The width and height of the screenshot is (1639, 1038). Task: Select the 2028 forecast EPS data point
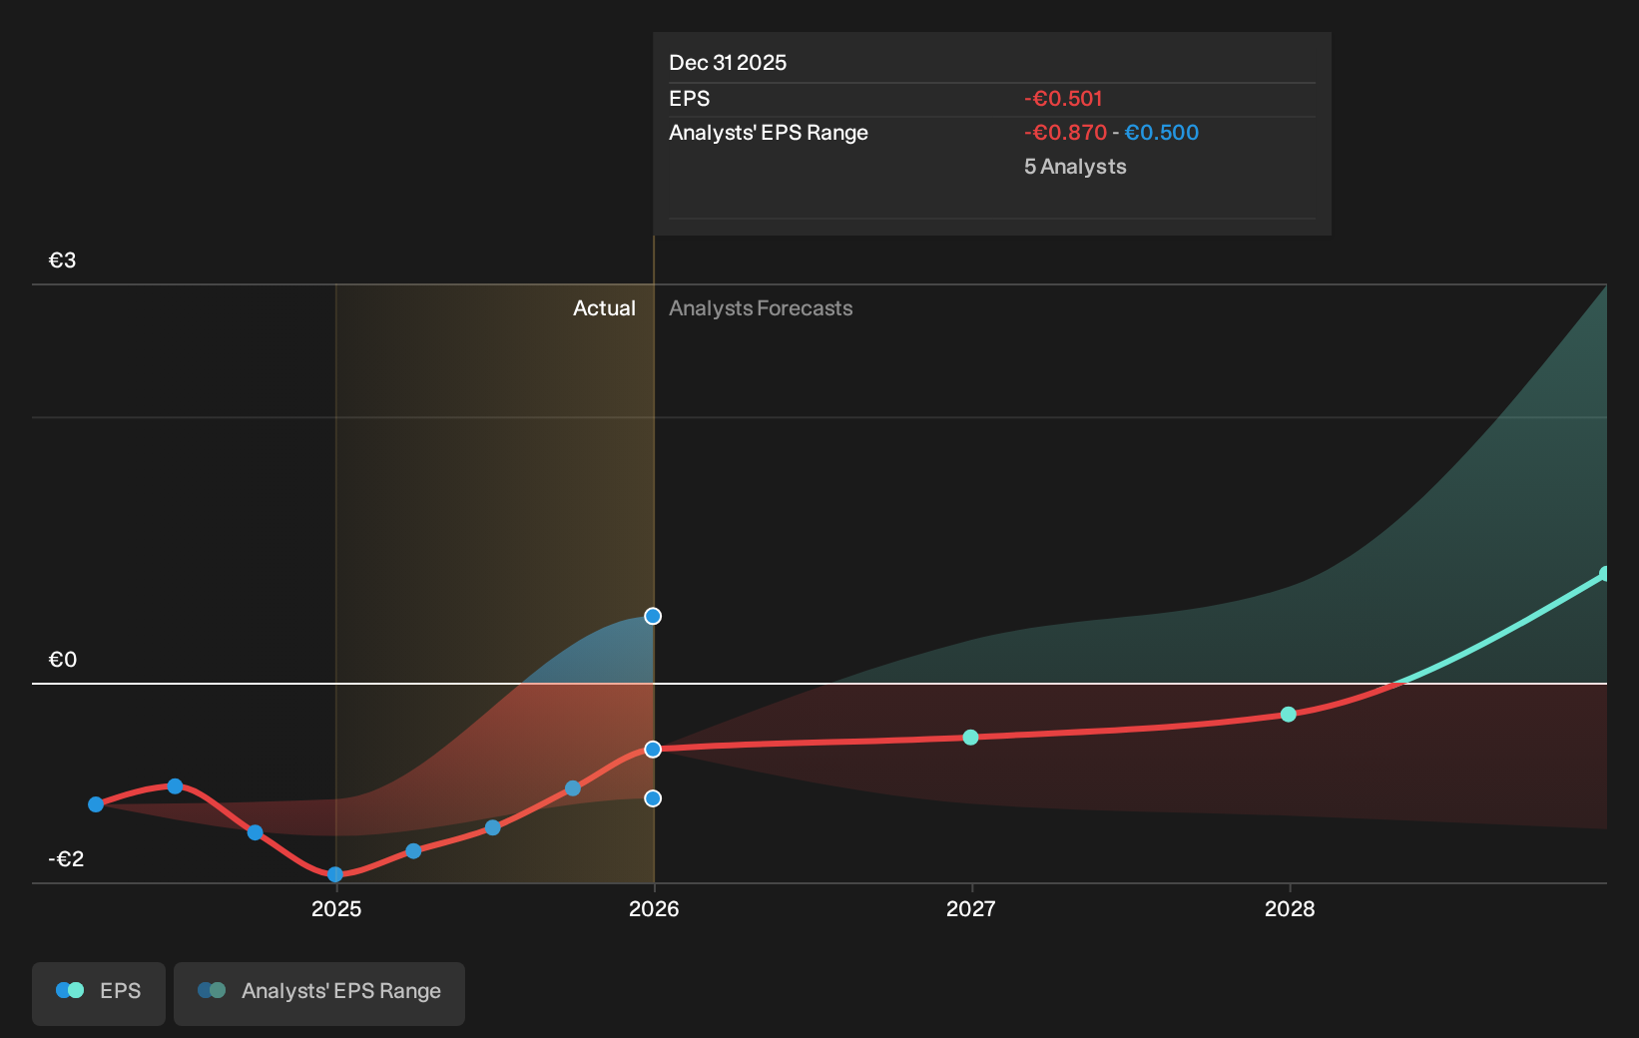point(1288,715)
